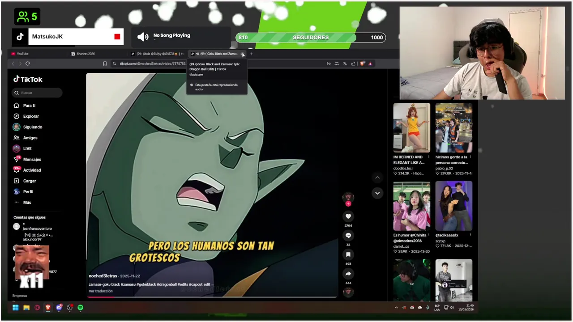This screenshot has width=573, height=322.
Task: Open the hicimos gordo a la persona thumbnail
Action: (x=454, y=128)
